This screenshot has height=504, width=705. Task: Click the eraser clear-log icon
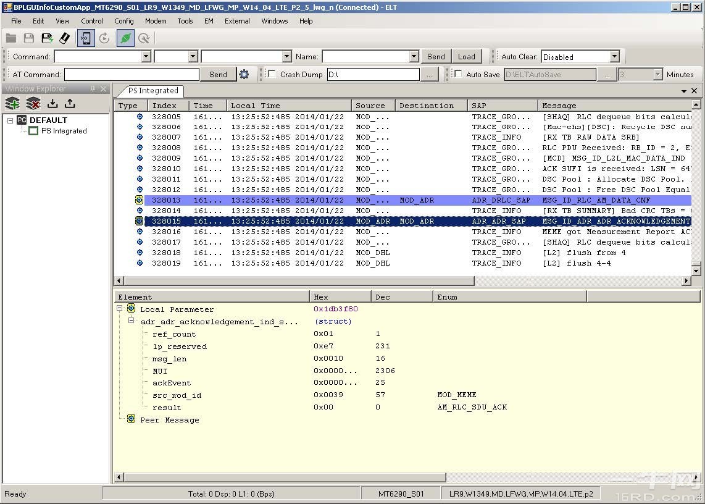point(64,38)
